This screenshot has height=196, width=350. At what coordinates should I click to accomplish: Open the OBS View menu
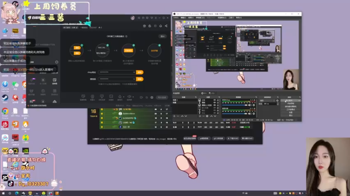click(x=191, y=17)
